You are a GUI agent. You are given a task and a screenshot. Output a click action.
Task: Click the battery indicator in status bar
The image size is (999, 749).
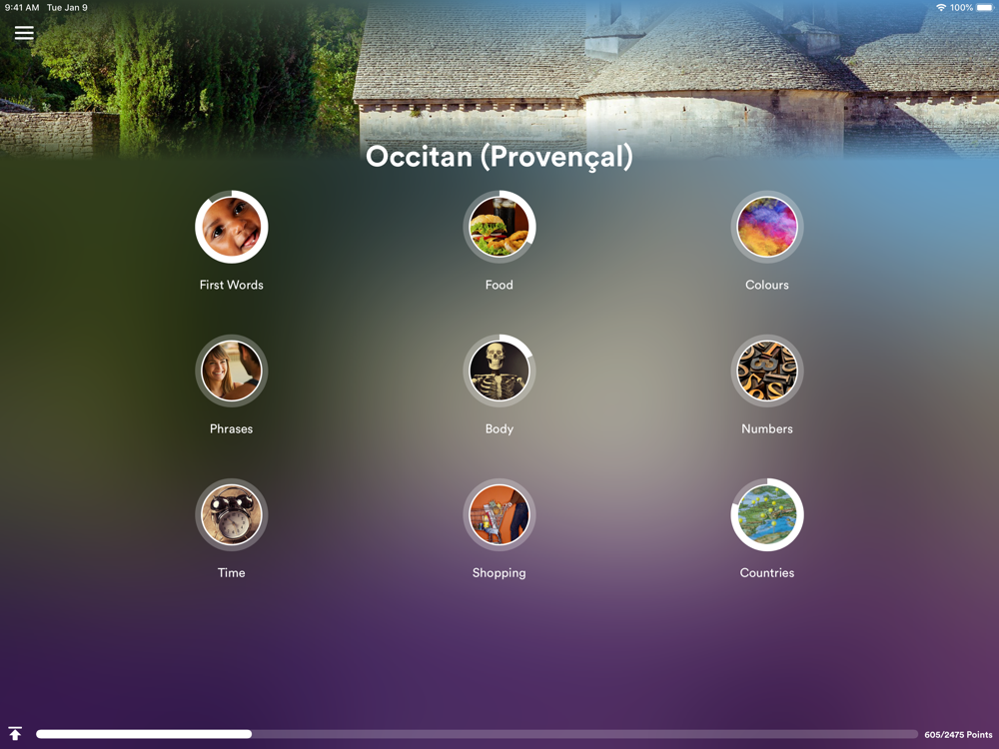pos(985,8)
